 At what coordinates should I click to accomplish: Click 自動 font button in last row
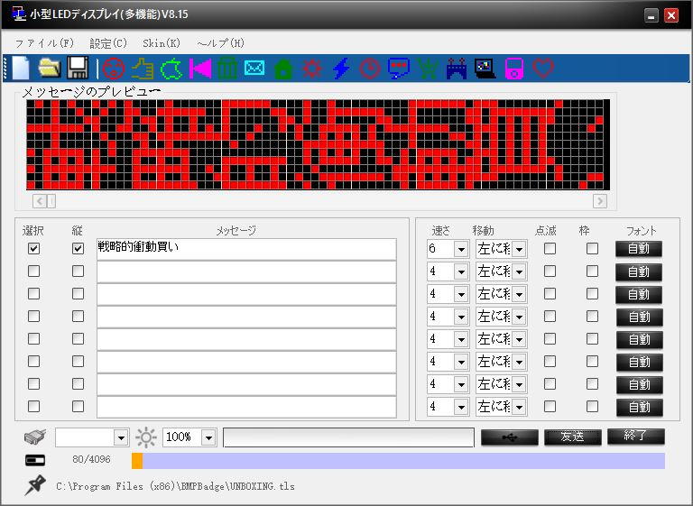[639, 407]
